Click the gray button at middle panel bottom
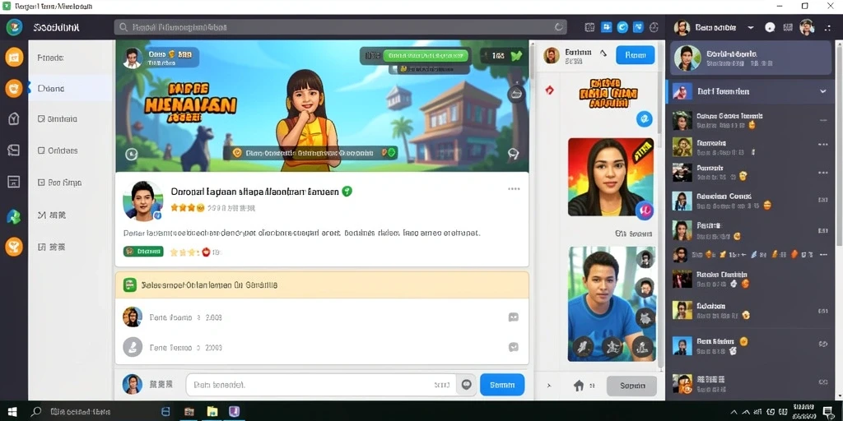843x421 pixels. (x=631, y=386)
